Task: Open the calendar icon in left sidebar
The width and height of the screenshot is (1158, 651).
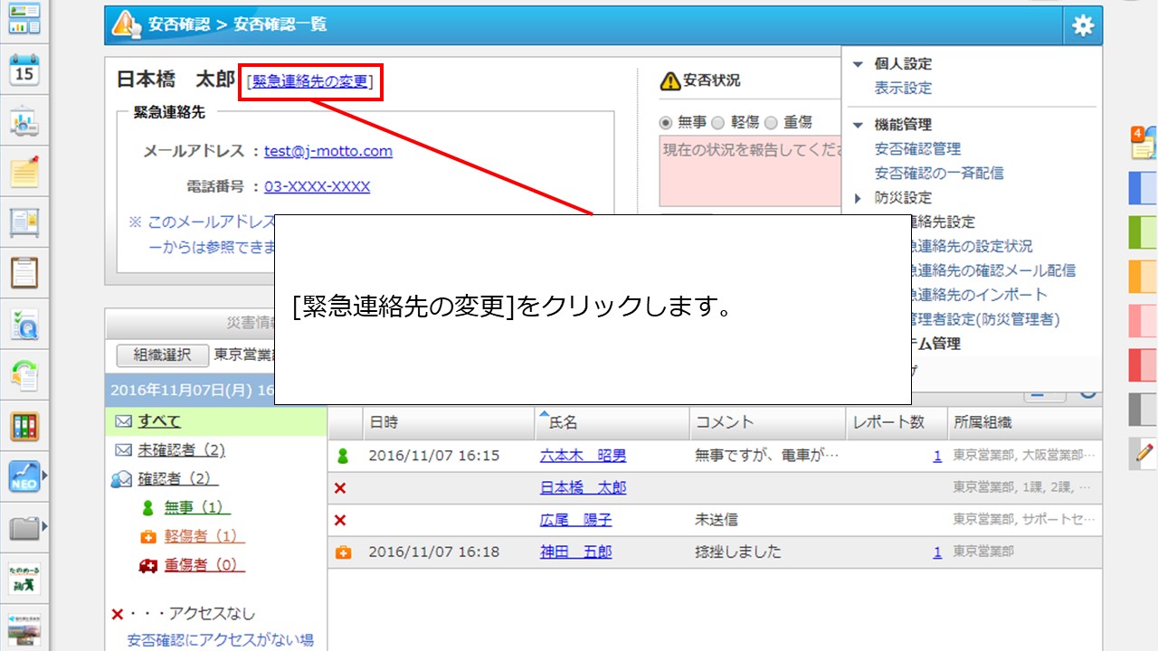Action: tap(24, 70)
